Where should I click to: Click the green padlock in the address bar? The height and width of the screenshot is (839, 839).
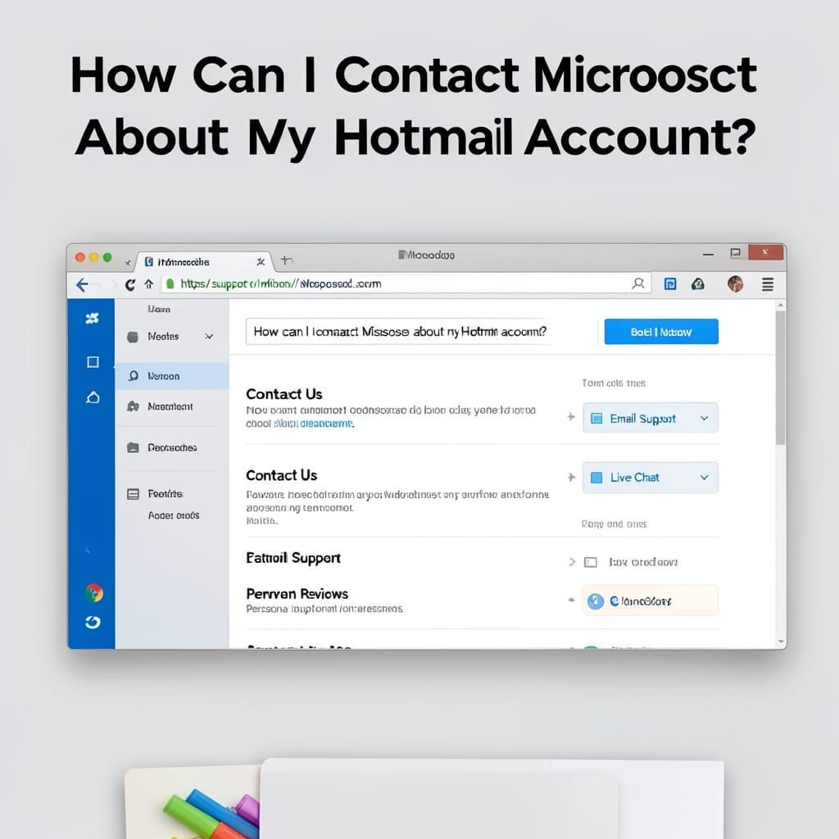point(170,283)
